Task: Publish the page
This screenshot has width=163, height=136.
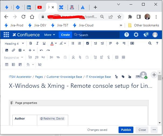Action: [x=126, y=130]
